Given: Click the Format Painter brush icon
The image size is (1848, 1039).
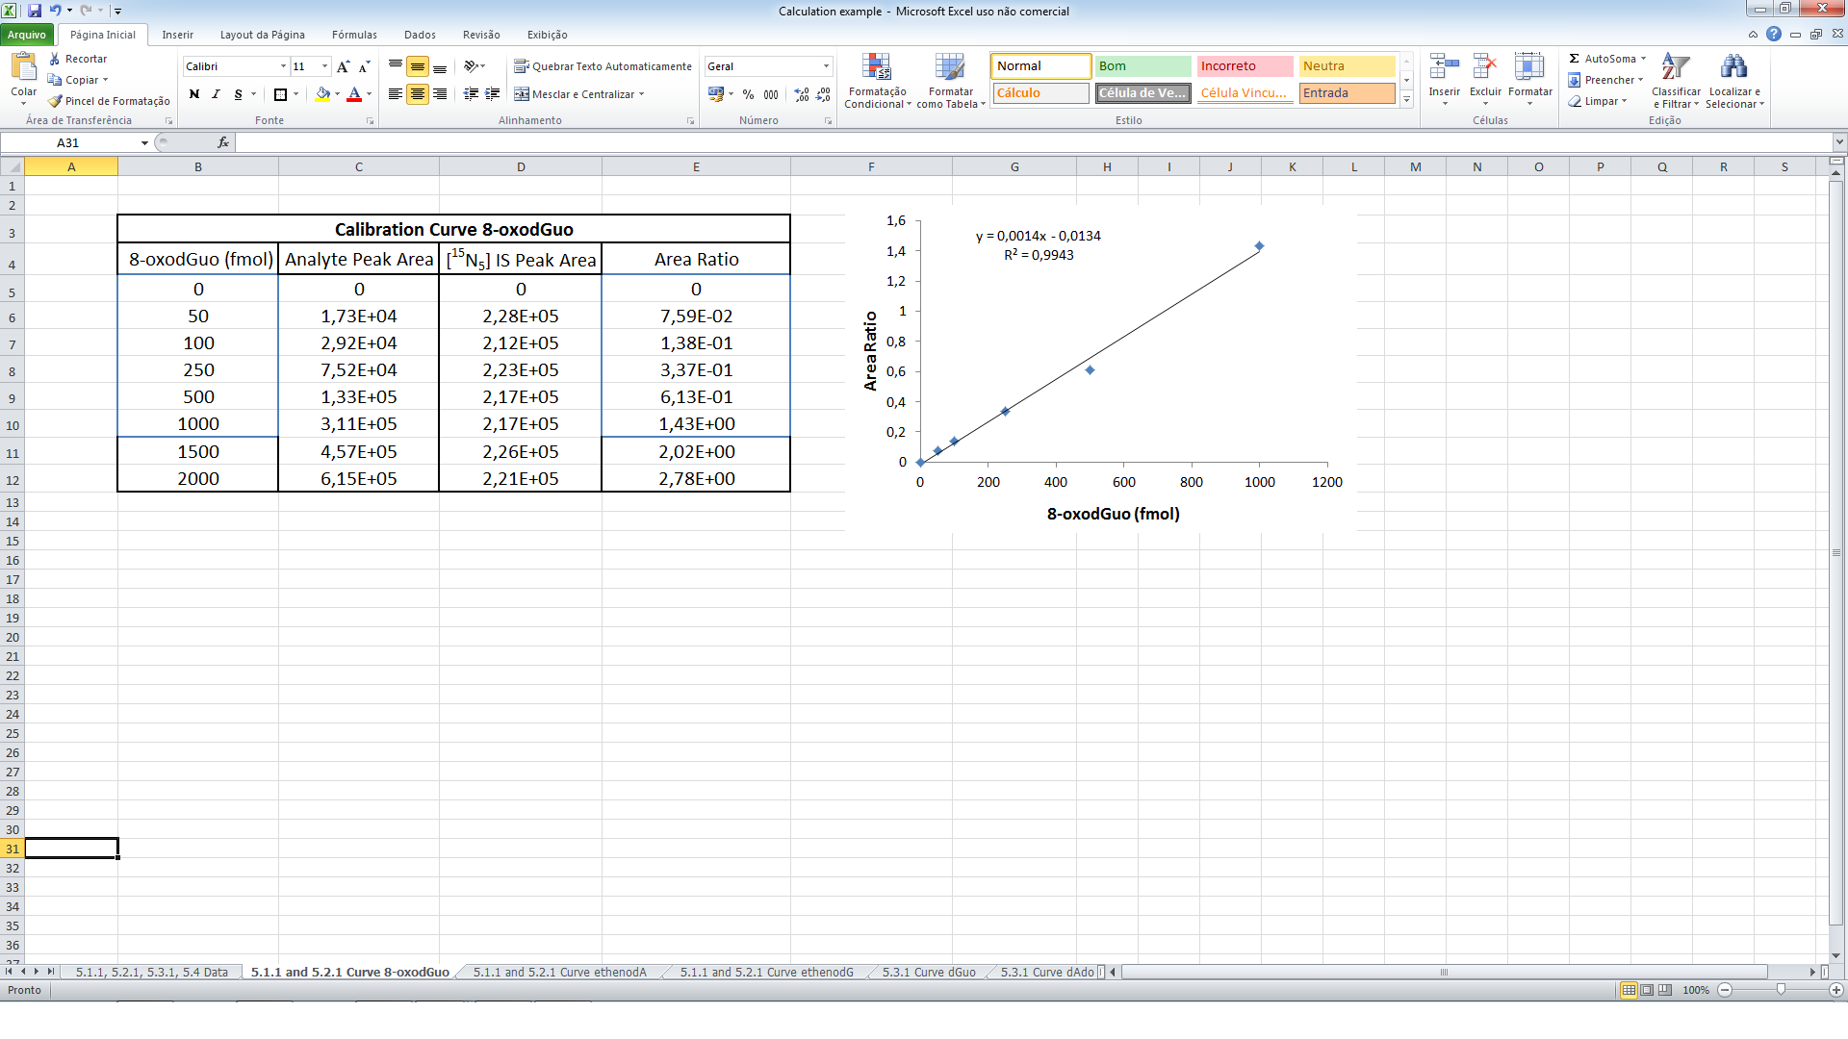Looking at the screenshot, I should click(55, 101).
